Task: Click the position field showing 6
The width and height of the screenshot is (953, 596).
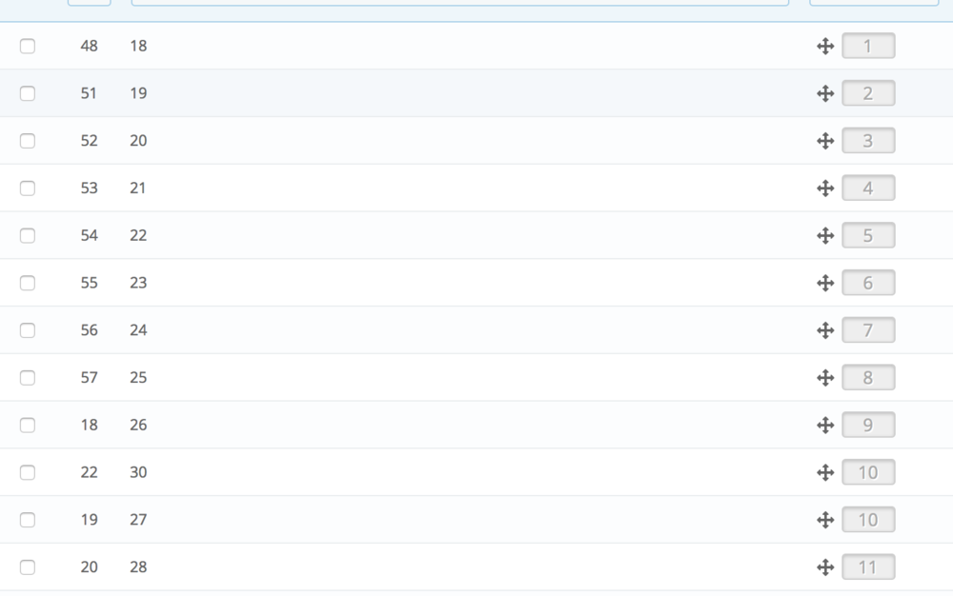Action: [868, 283]
